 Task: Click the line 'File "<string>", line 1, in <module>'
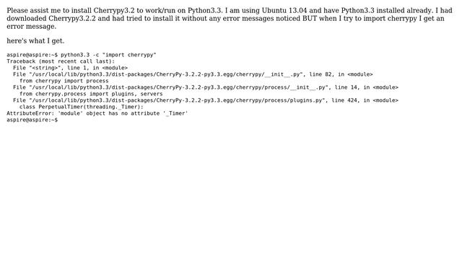(70, 68)
